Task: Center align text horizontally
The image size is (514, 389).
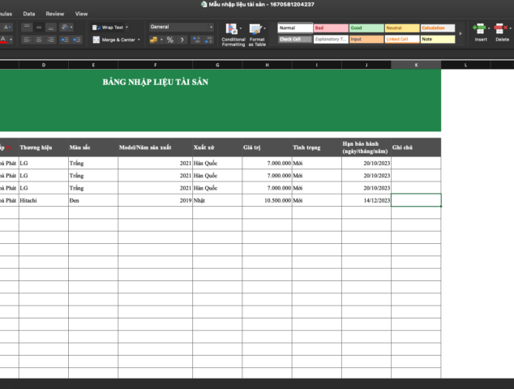Action: (x=40, y=39)
